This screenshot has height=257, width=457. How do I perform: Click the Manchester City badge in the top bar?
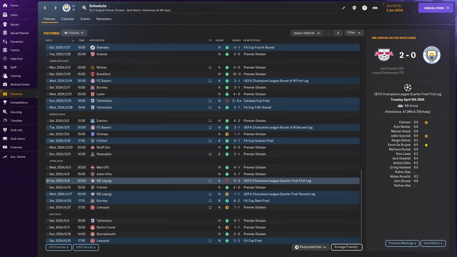click(x=66, y=8)
